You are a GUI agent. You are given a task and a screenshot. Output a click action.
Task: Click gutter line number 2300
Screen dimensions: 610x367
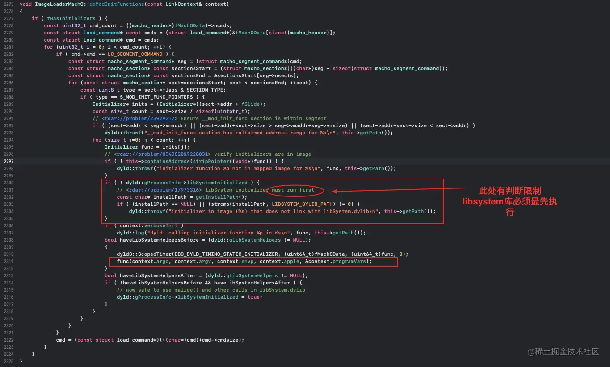[x=8, y=183]
